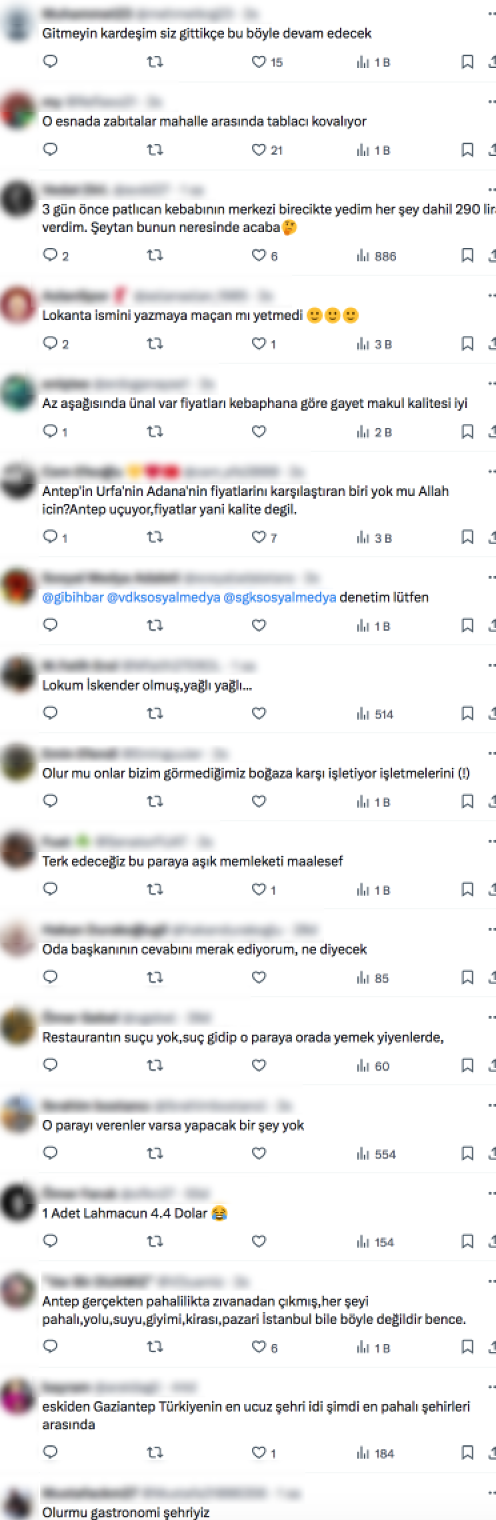Like the 'Gitmeyin kardeşim' reply
This screenshot has width=496, height=1520.
(x=267, y=62)
